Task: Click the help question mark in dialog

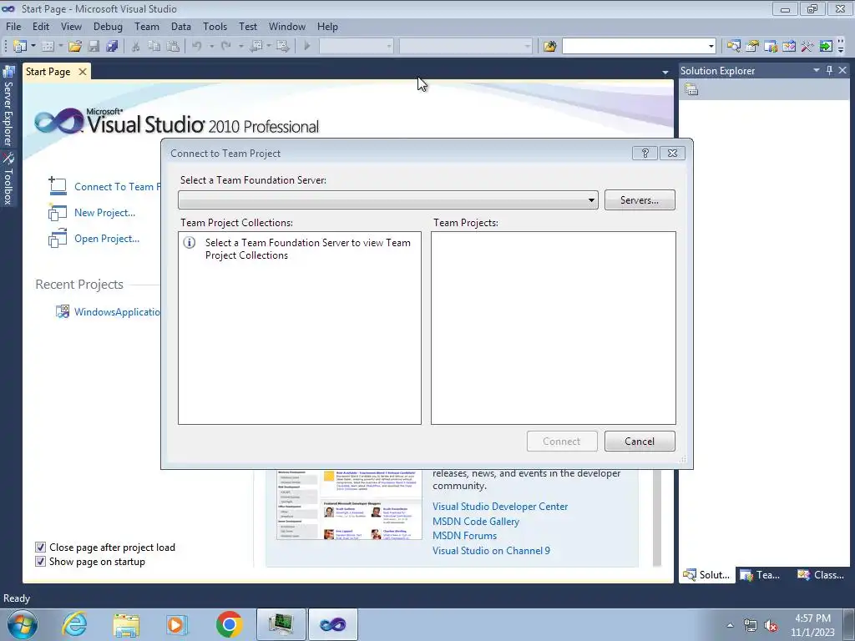Action: point(645,154)
